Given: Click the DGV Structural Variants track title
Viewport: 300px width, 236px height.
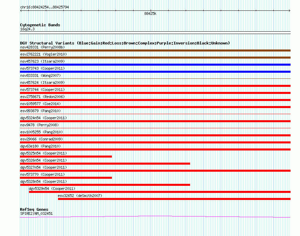Looking at the screenshot, I should pos(125,43).
